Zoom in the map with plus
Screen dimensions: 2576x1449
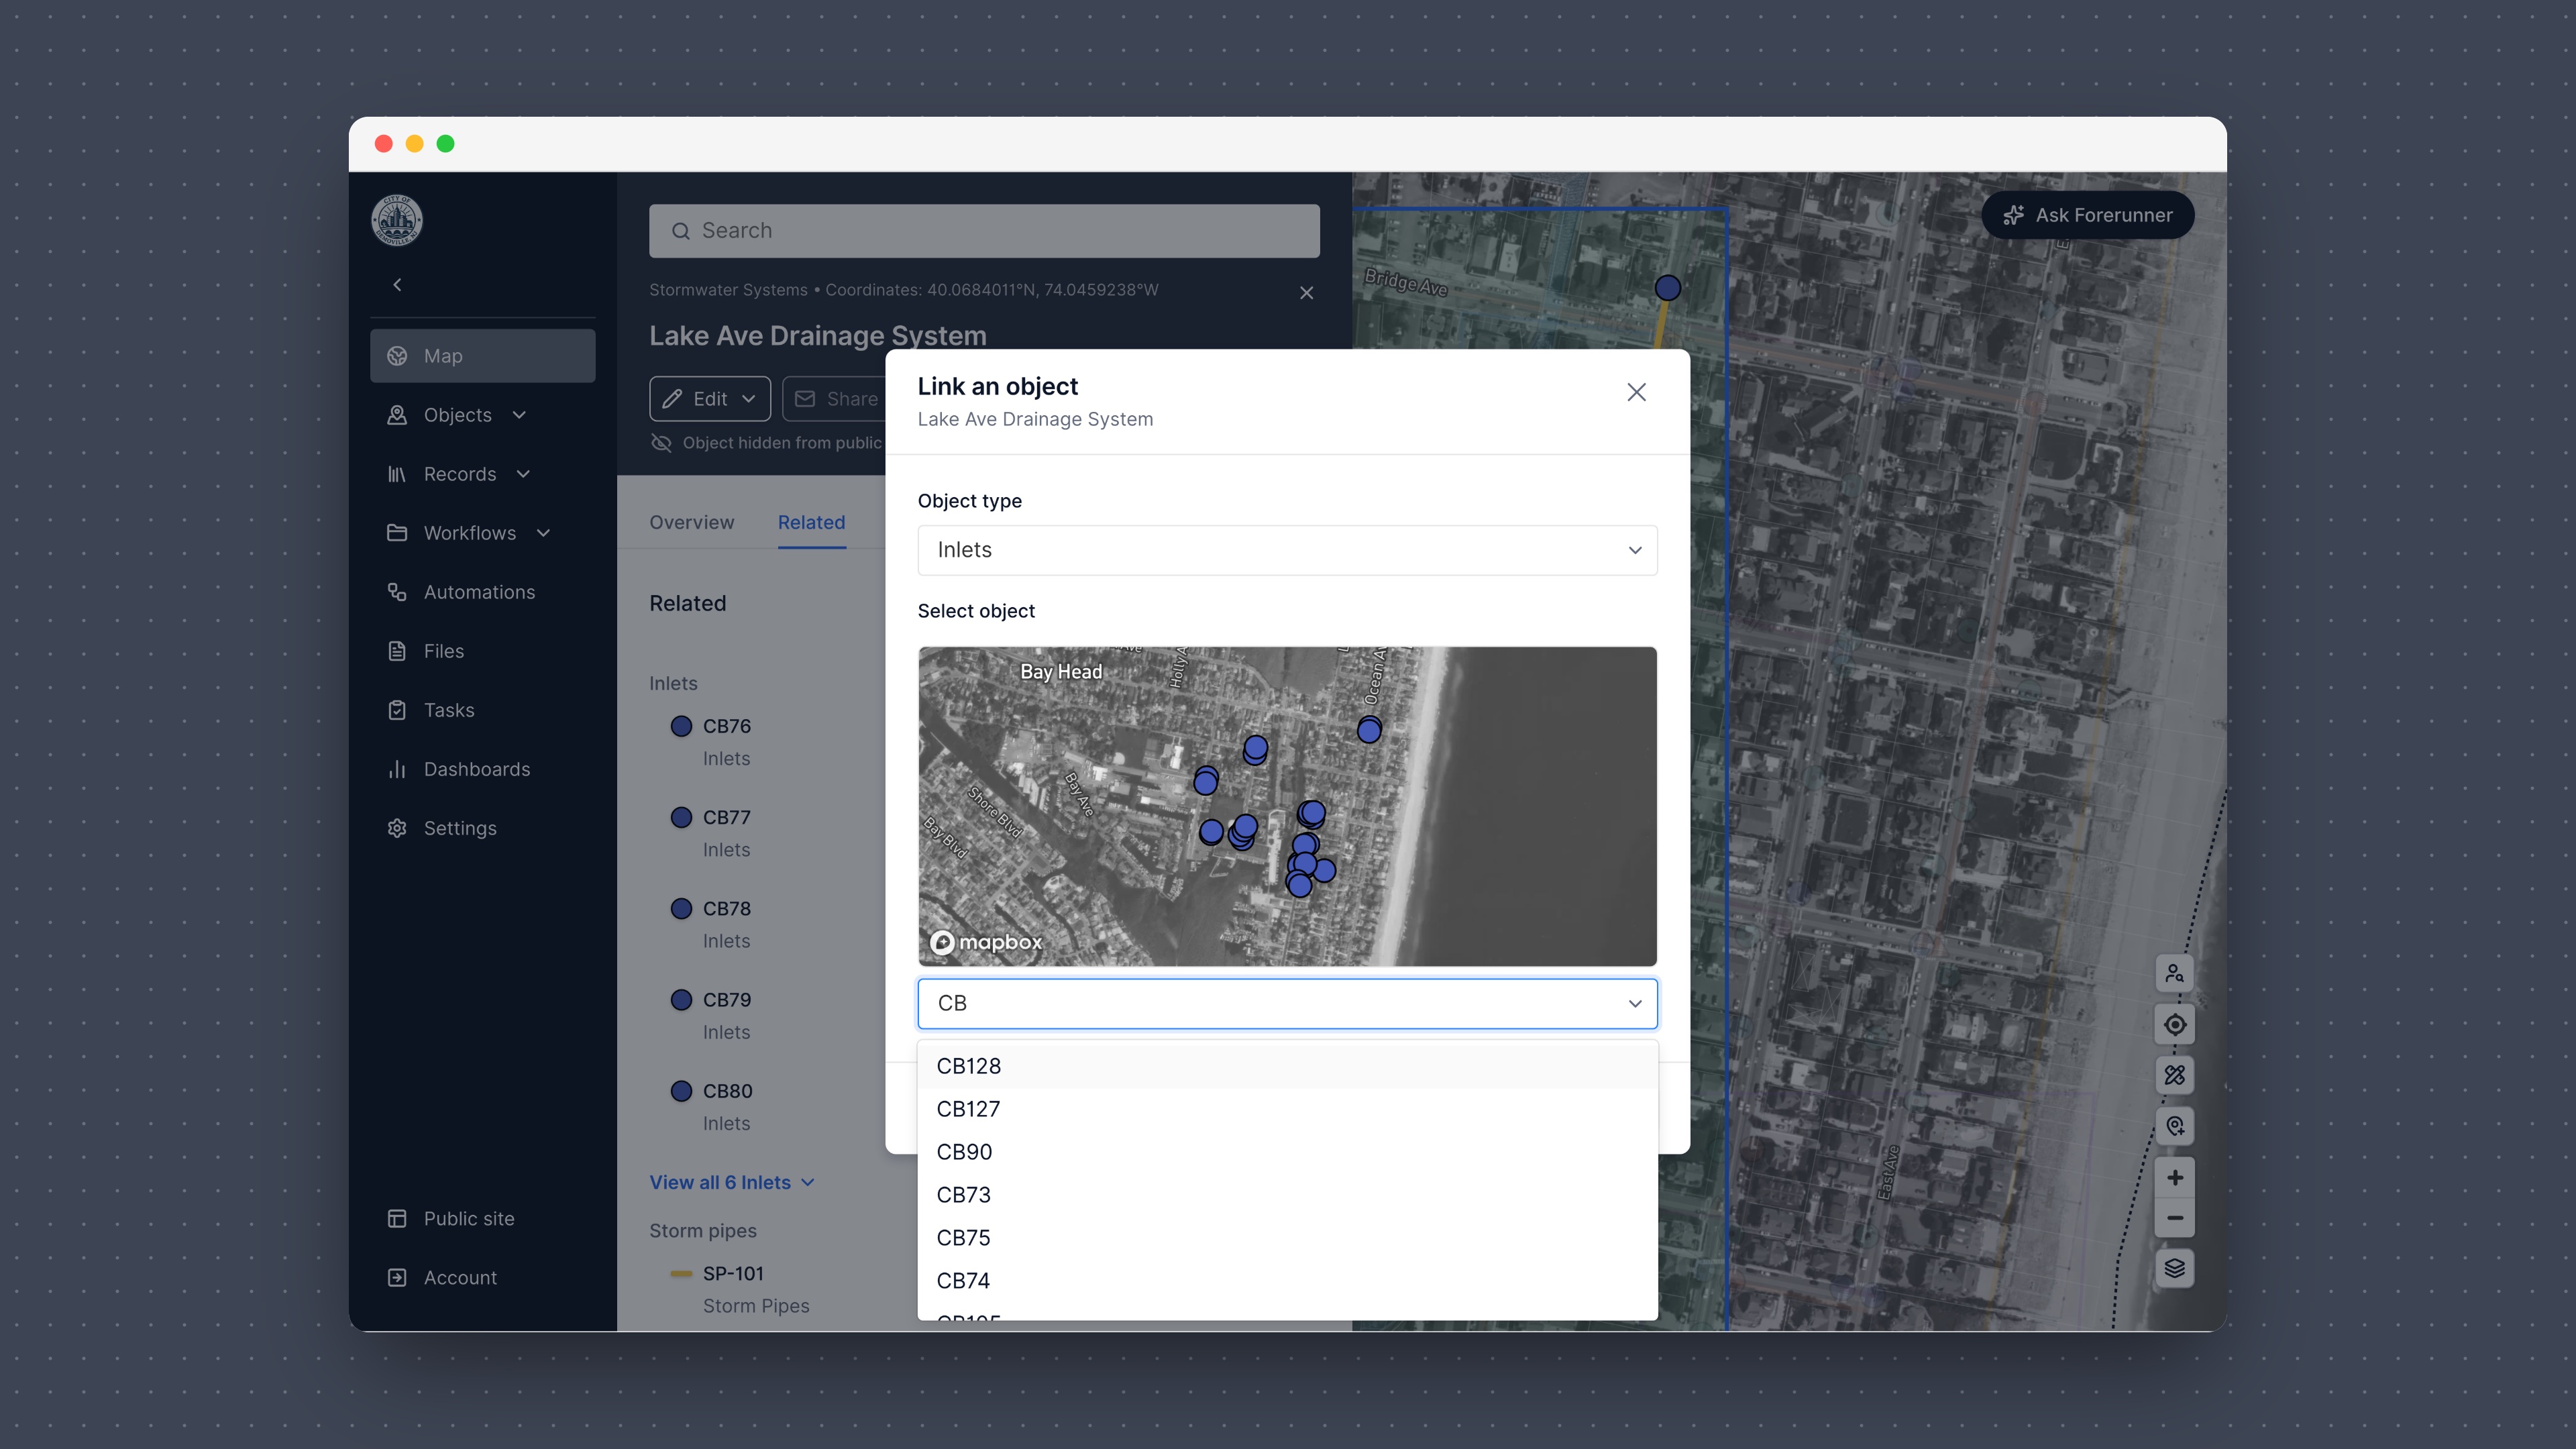tap(2174, 1177)
